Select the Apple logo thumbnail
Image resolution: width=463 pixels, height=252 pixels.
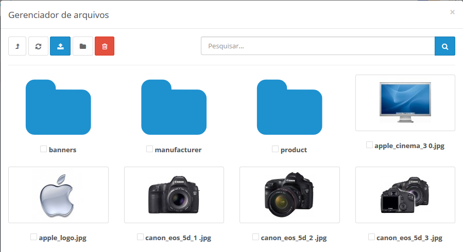58,195
